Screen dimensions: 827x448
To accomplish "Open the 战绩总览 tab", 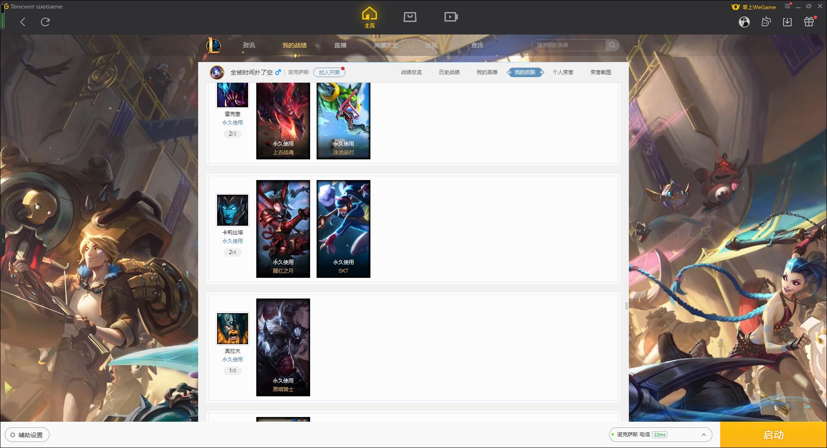I will click(411, 72).
